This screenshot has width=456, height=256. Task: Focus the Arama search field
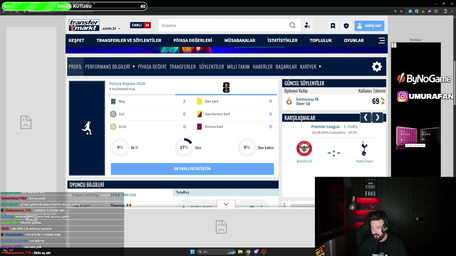click(x=224, y=25)
